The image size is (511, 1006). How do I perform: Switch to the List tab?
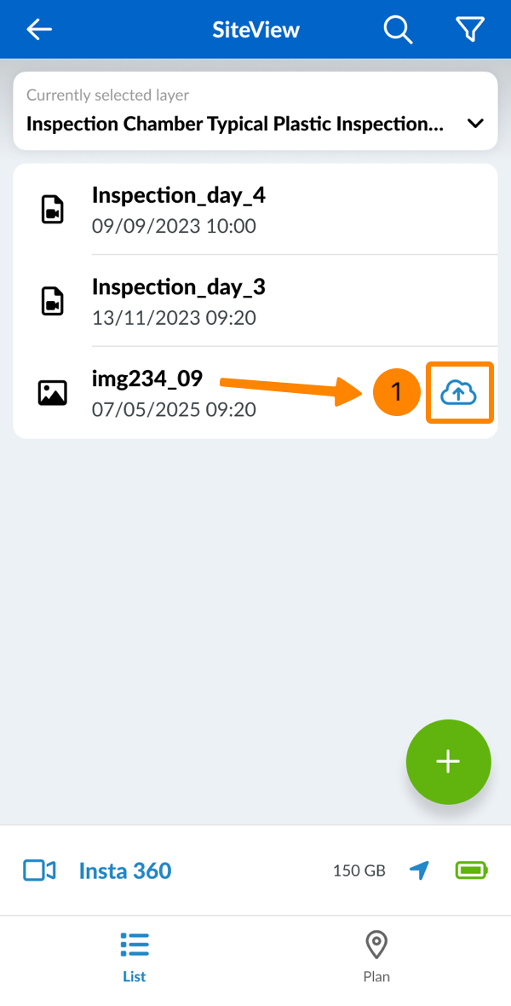point(135,955)
